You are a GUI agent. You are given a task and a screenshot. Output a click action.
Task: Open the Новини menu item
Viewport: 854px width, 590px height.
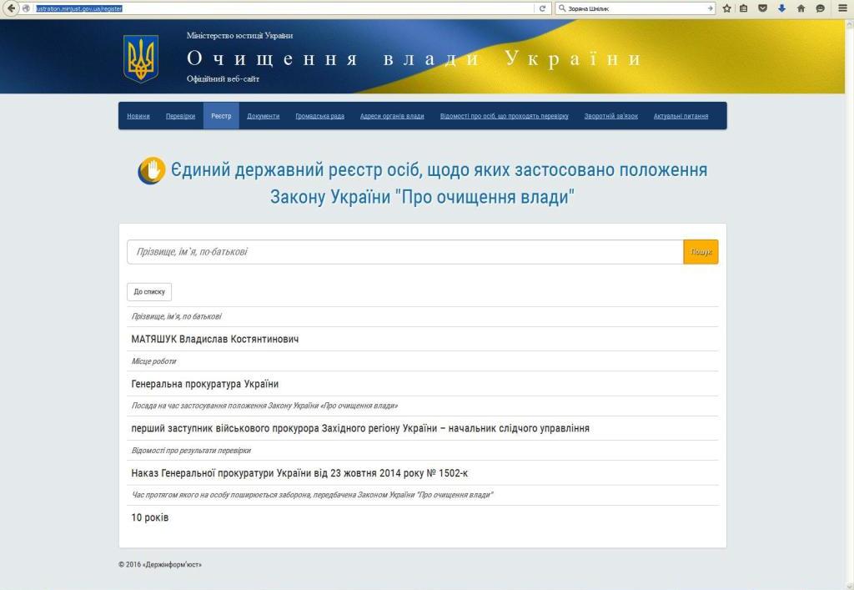(138, 116)
